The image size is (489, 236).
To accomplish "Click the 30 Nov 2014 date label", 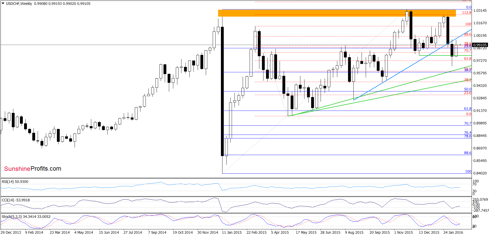I will click(x=208, y=232).
